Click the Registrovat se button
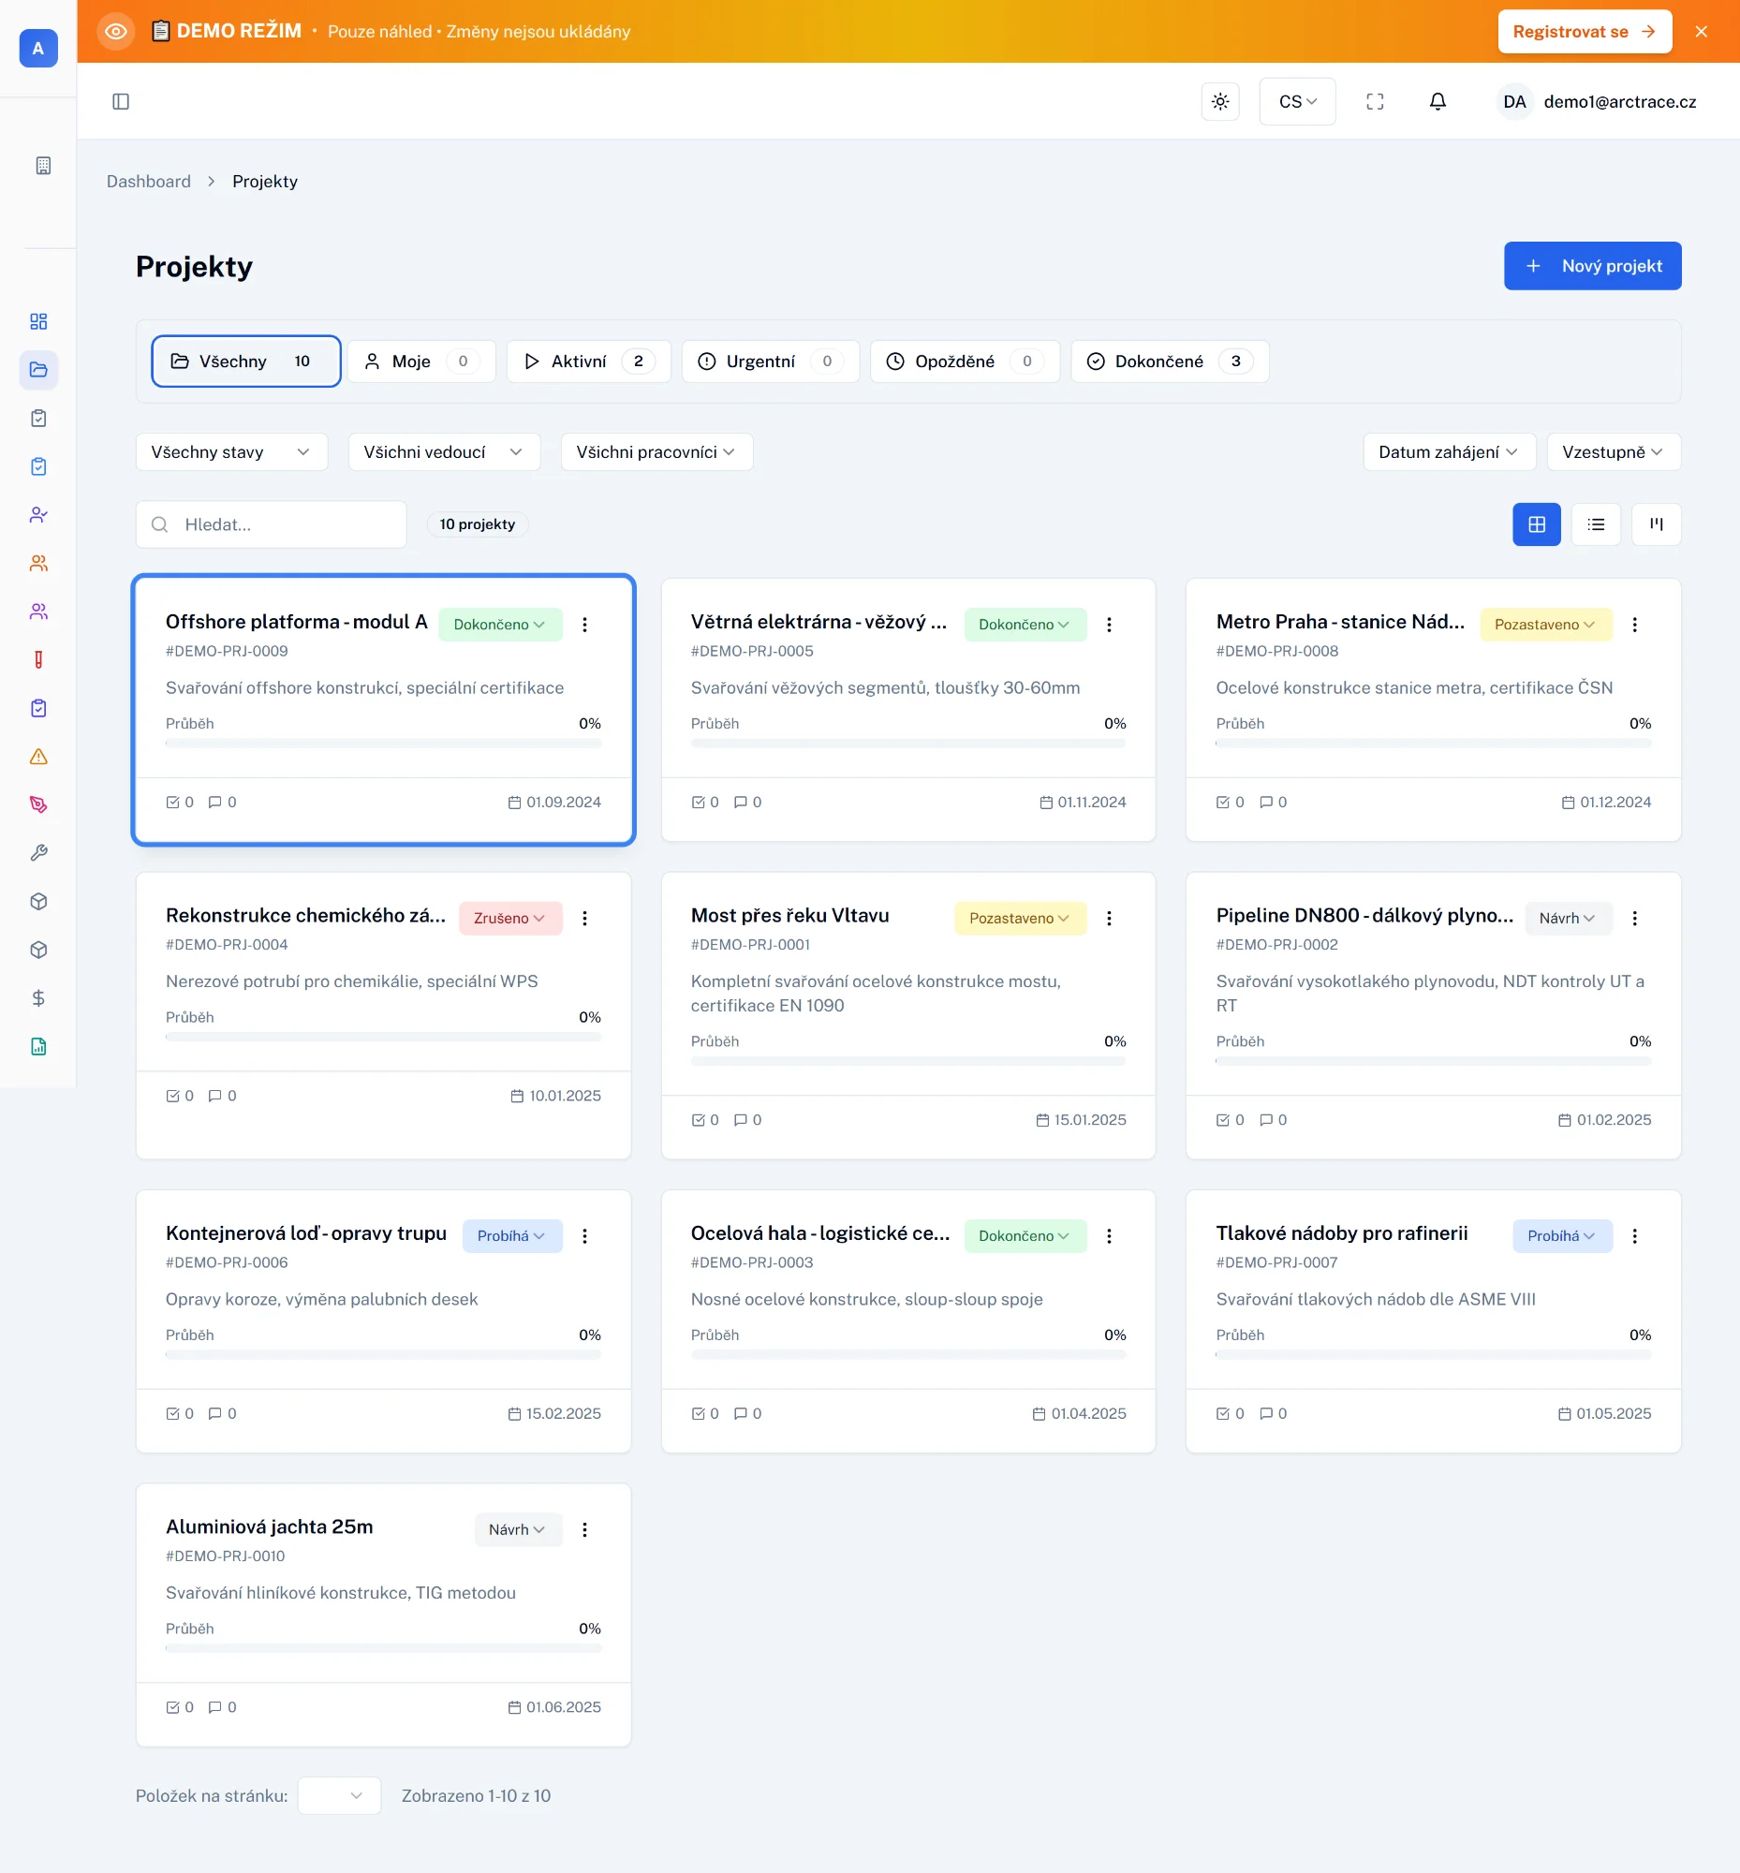The image size is (1740, 1873). coord(1584,32)
